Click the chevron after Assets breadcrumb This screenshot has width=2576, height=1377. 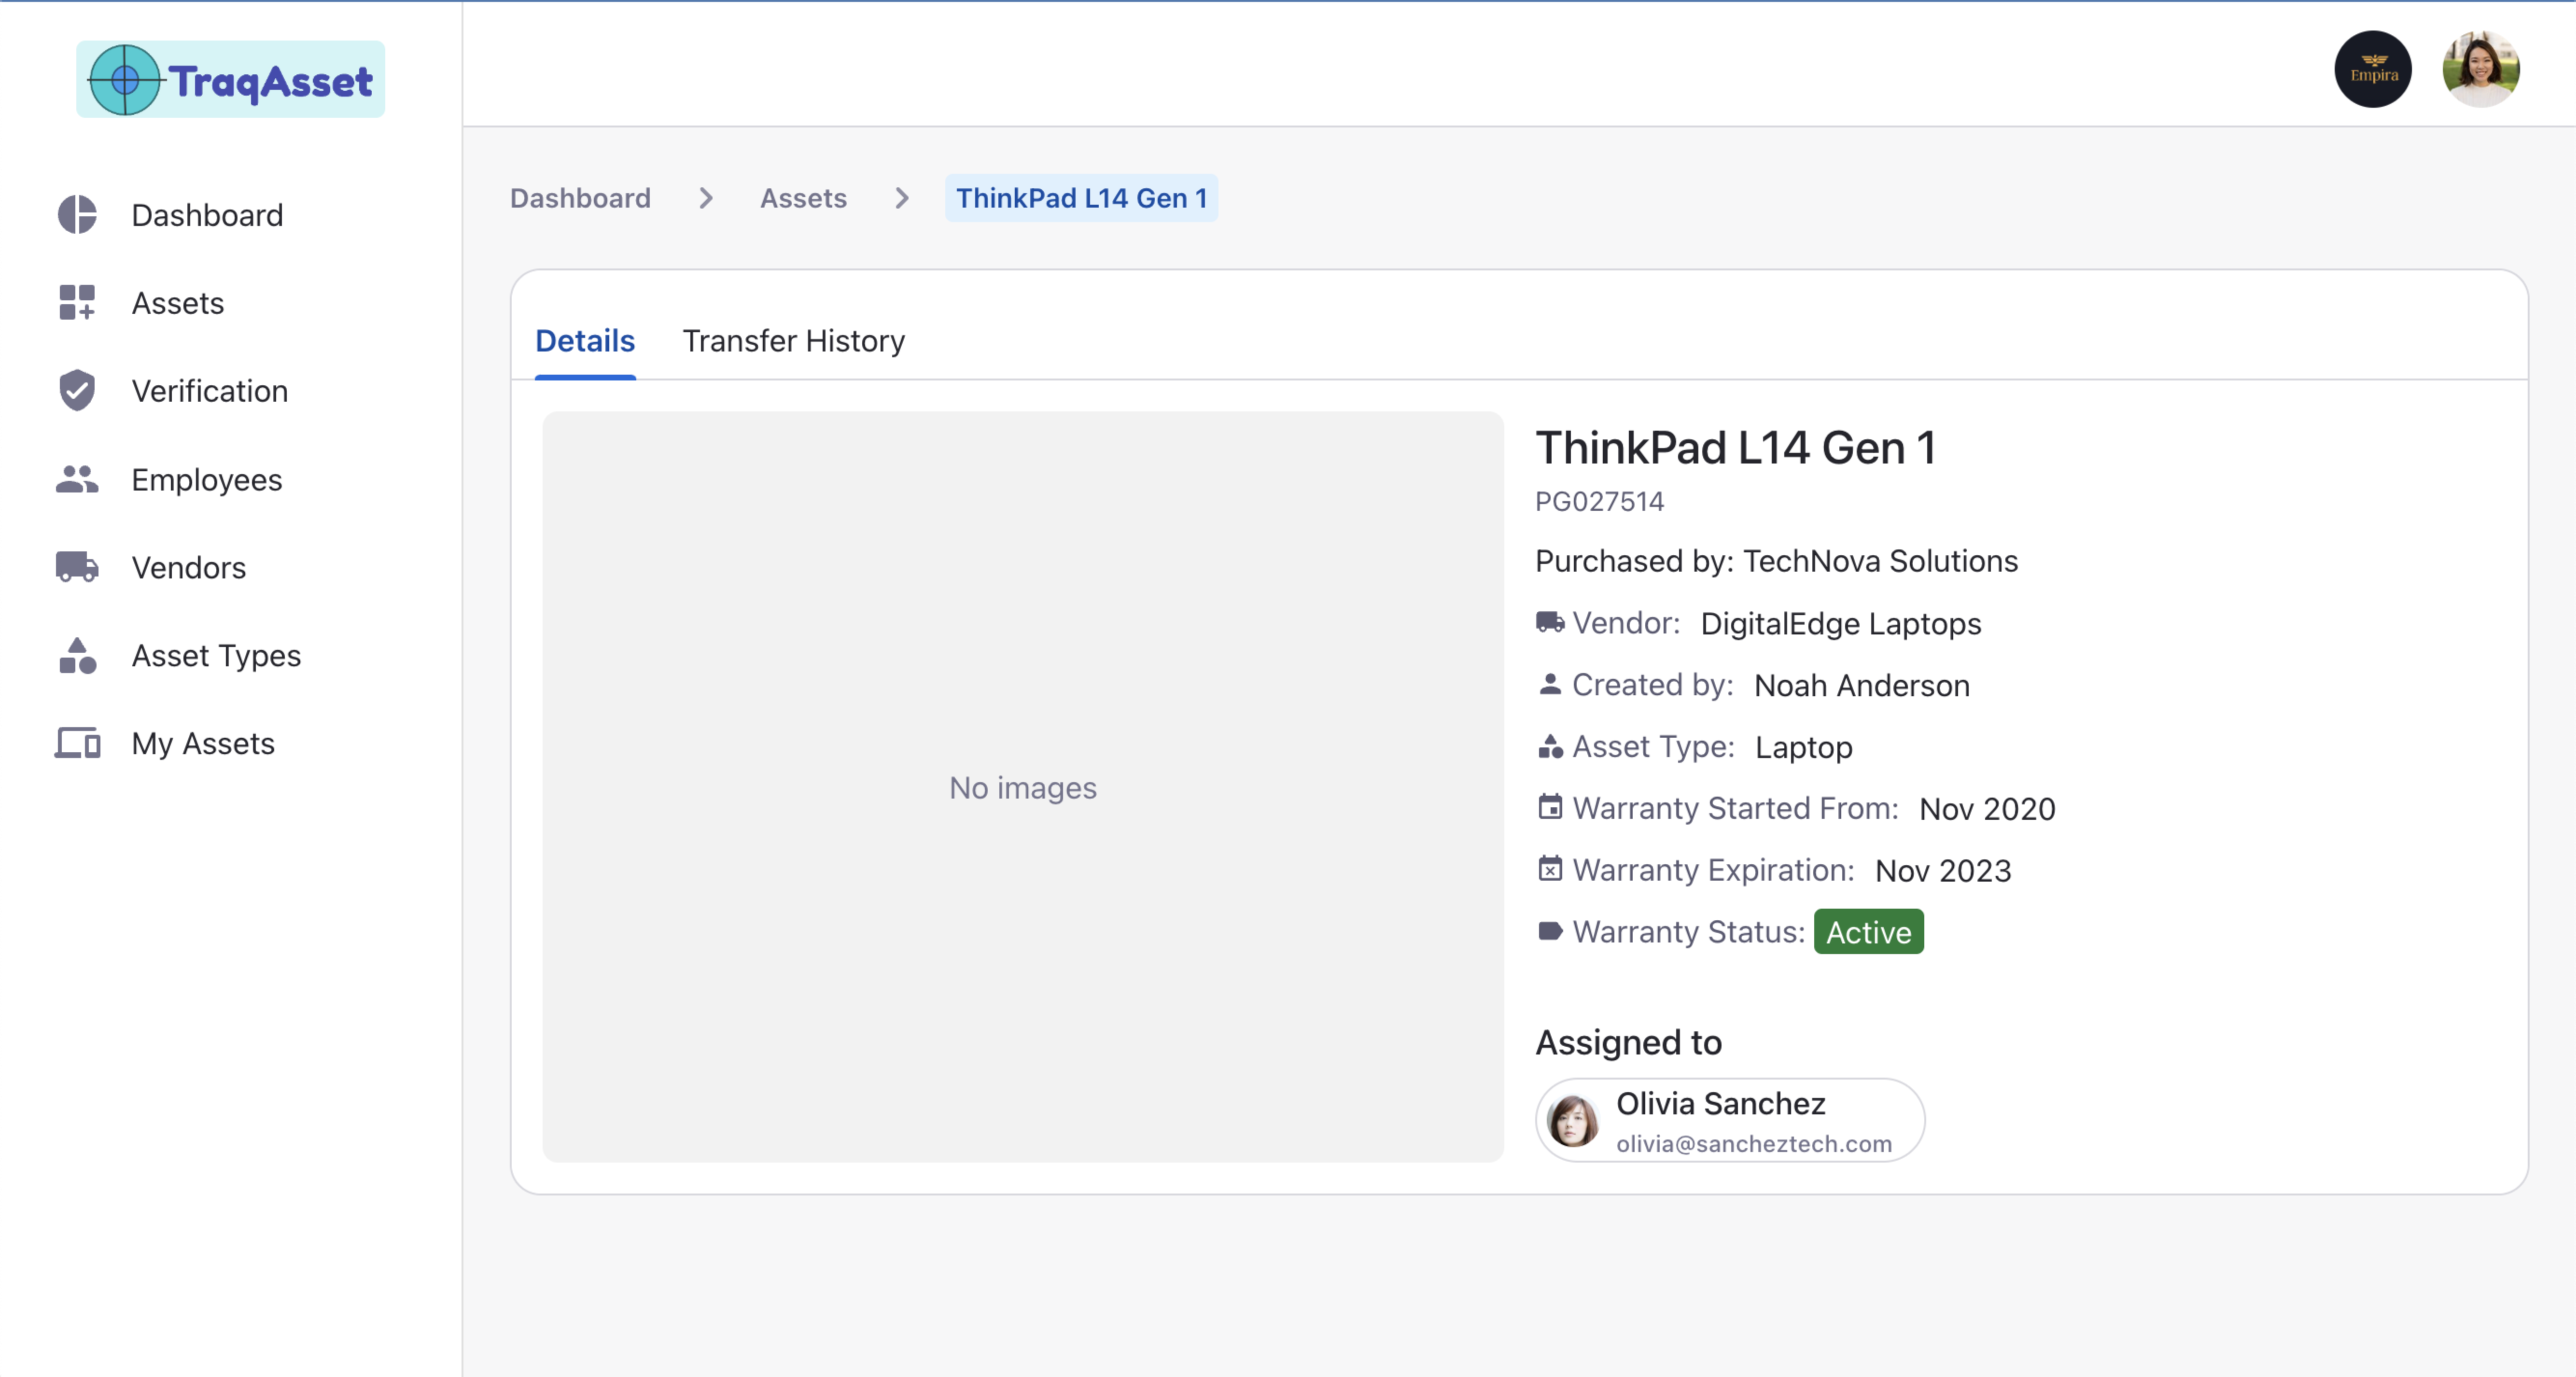tap(902, 198)
